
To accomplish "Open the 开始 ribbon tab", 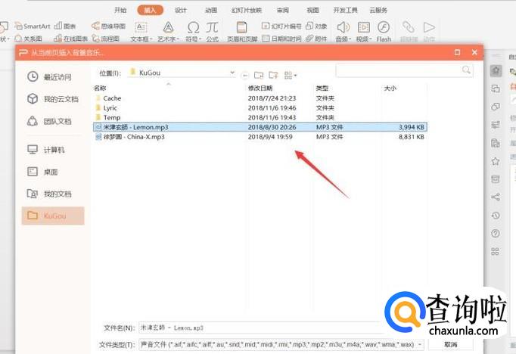I will pyautogui.click(x=120, y=10).
